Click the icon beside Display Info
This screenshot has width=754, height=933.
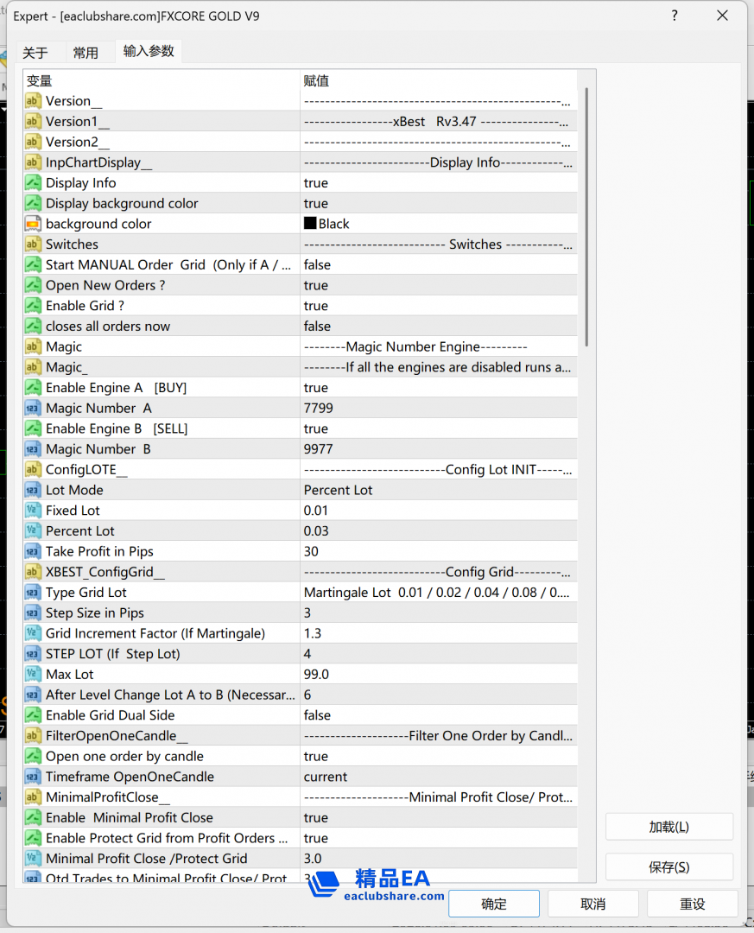(x=33, y=183)
